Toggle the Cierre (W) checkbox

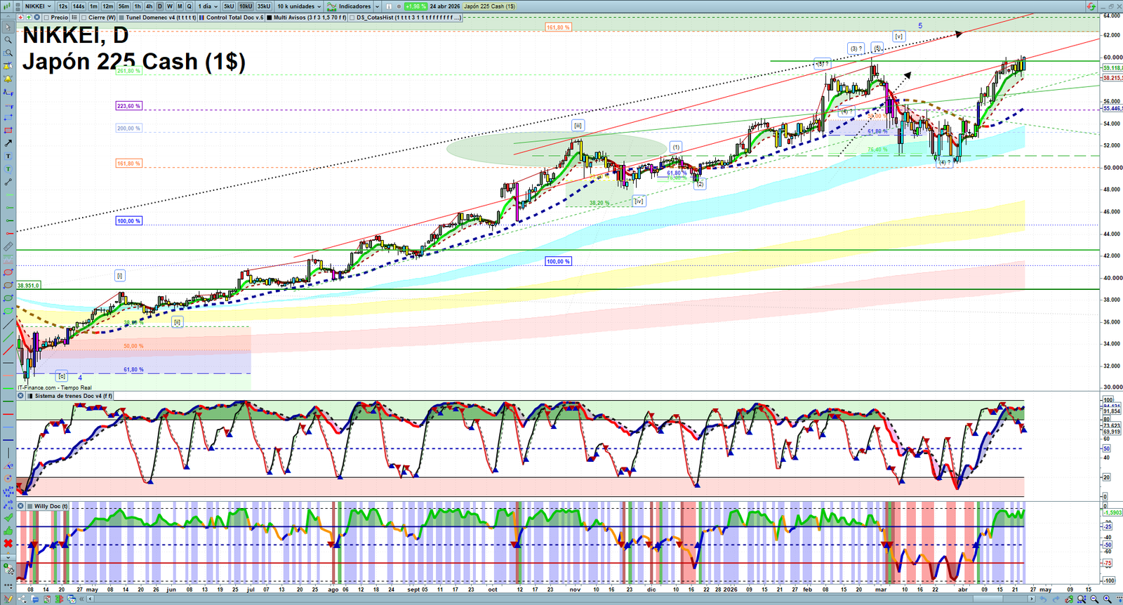click(84, 18)
